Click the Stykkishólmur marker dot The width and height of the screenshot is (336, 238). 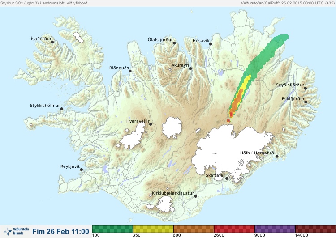click(62, 109)
